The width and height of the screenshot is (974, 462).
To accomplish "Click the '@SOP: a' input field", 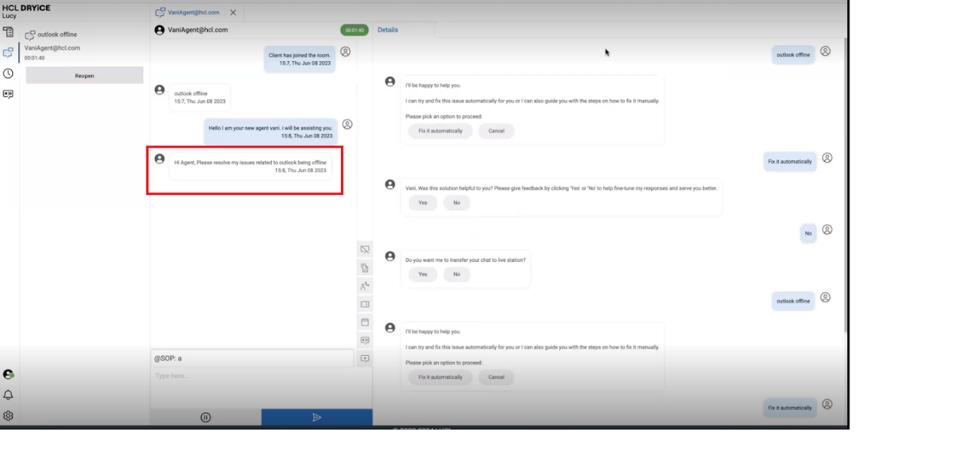I will 252,358.
